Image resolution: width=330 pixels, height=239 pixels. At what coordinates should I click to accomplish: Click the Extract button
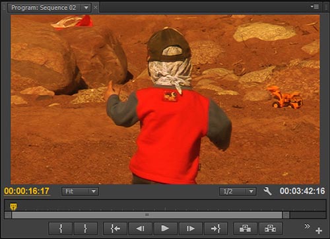(x=271, y=228)
